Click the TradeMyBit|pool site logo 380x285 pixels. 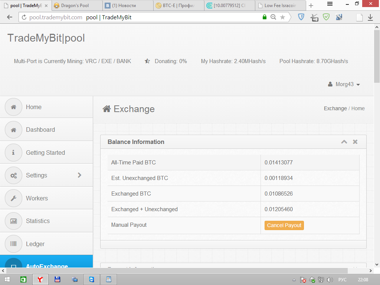point(46,38)
